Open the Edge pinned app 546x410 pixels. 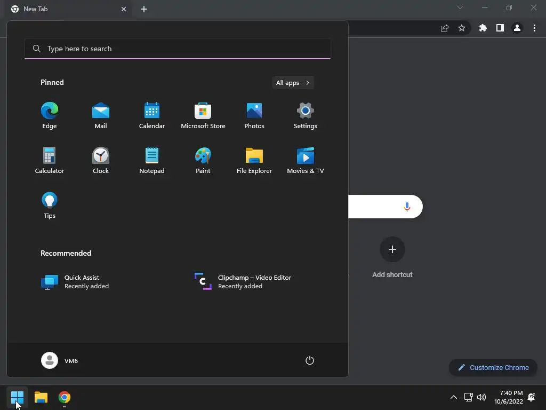[50, 115]
